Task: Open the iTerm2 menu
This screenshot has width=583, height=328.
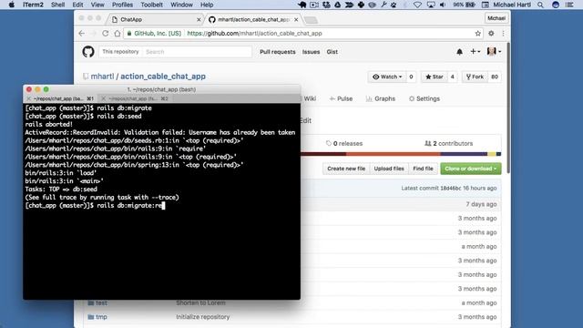Action: click(33, 5)
